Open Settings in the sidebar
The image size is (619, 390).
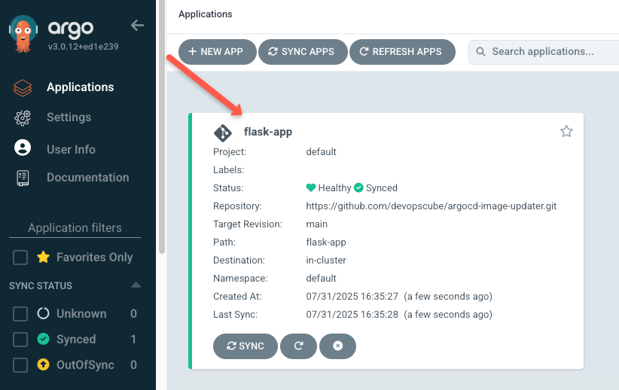pyautogui.click(x=69, y=117)
